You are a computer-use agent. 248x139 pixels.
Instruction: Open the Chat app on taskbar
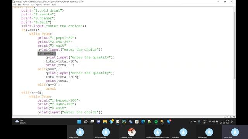click(98, 122)
